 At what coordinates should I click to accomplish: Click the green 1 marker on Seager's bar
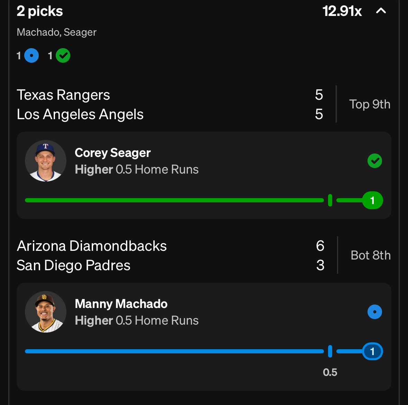click(x=372, y=200)
